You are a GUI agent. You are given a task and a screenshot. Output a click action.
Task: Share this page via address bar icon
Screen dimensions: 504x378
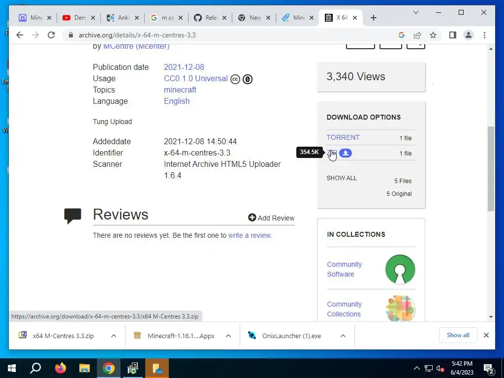point(417,35)
